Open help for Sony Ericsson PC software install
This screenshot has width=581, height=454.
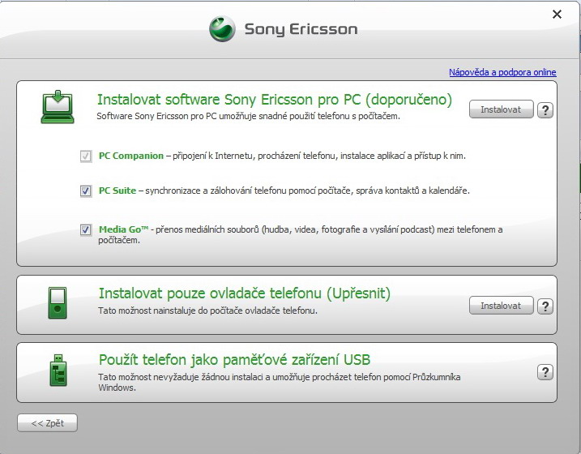[545, 110]
